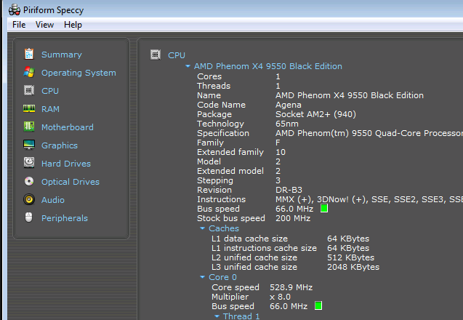
Task: Open the Help menu
Action: pos(73,25)
